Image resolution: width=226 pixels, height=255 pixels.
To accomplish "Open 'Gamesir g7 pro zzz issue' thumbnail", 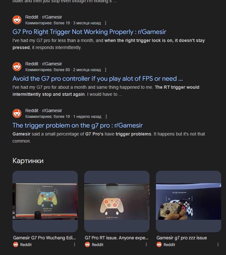I will 189,201.
